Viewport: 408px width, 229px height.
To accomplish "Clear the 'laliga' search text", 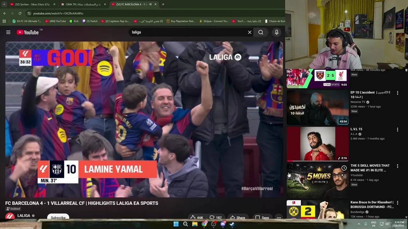I will click(x=250, y=32).
